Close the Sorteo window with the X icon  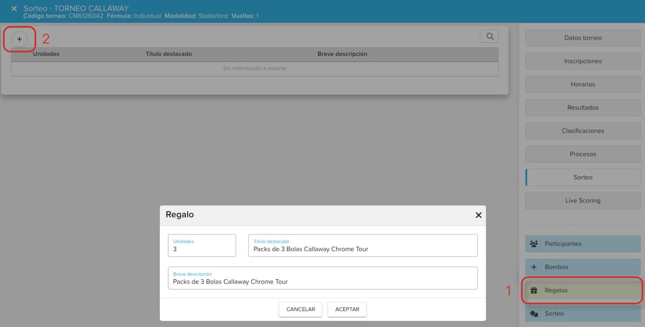(x=14, y=9)
